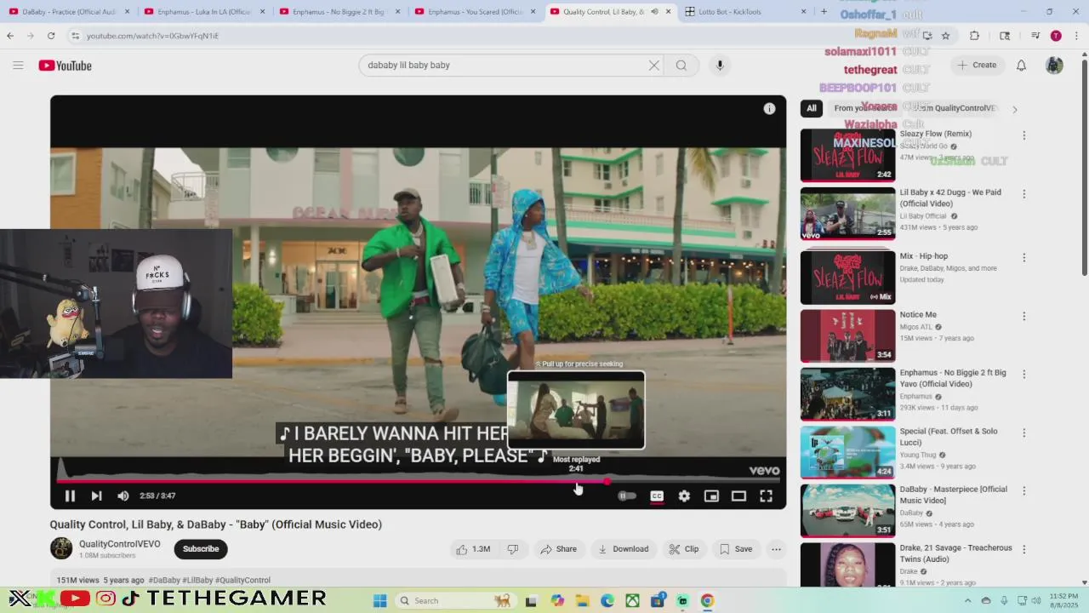Enable theater mode view

tap(738, 496)
